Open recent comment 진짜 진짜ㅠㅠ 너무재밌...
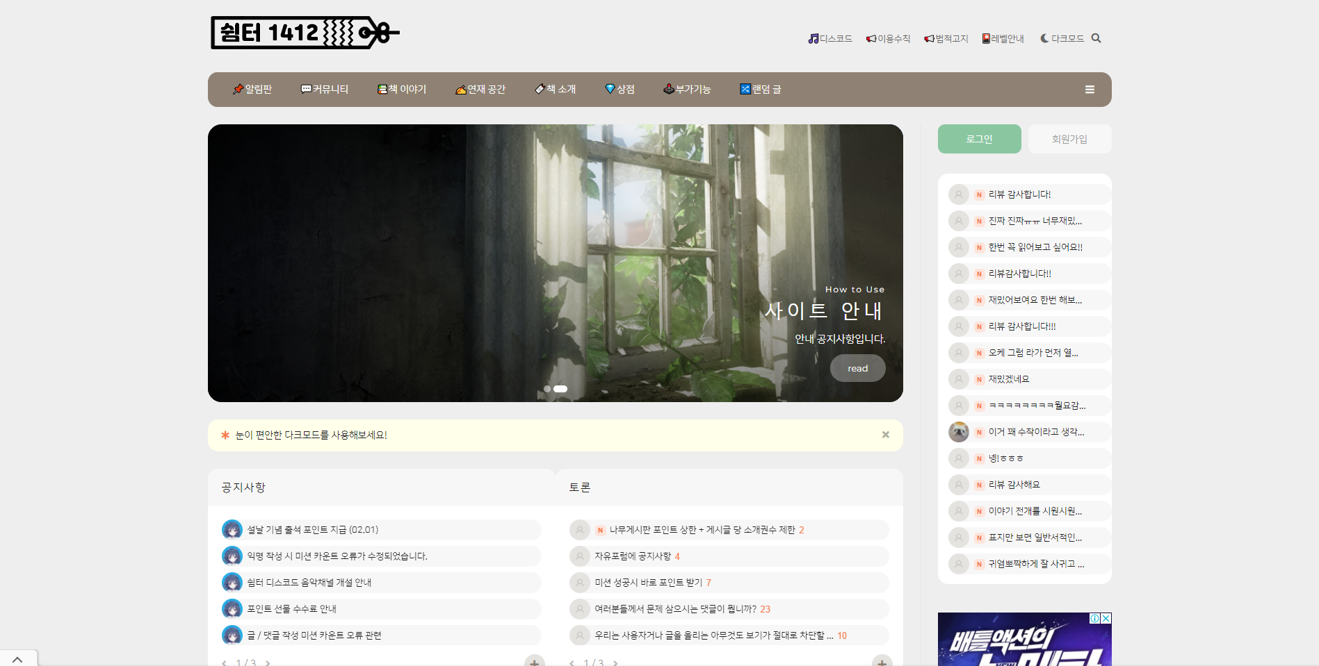 click(1035, 221)
